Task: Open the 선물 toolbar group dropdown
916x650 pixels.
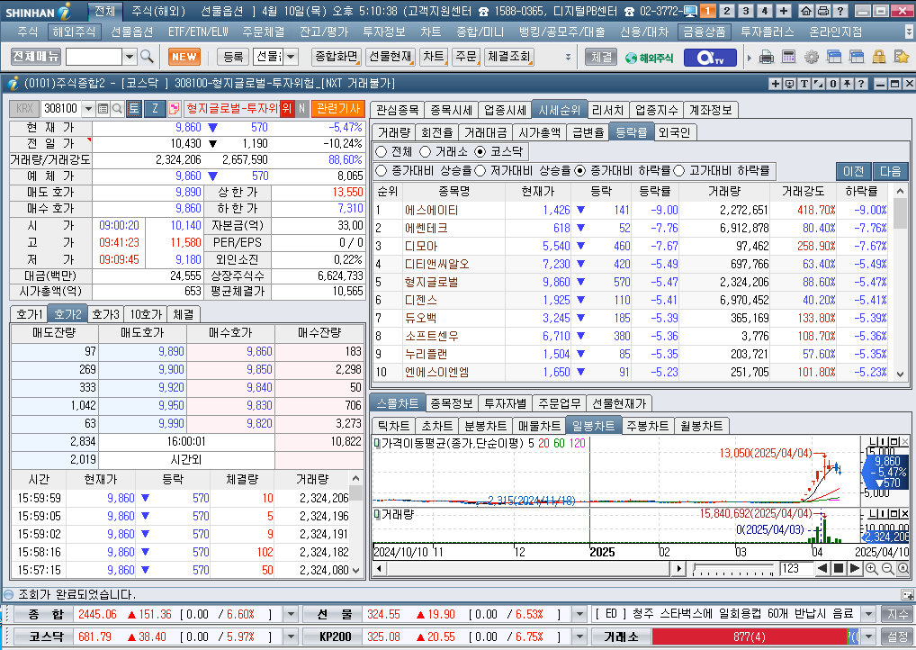Action: (291, 57)
